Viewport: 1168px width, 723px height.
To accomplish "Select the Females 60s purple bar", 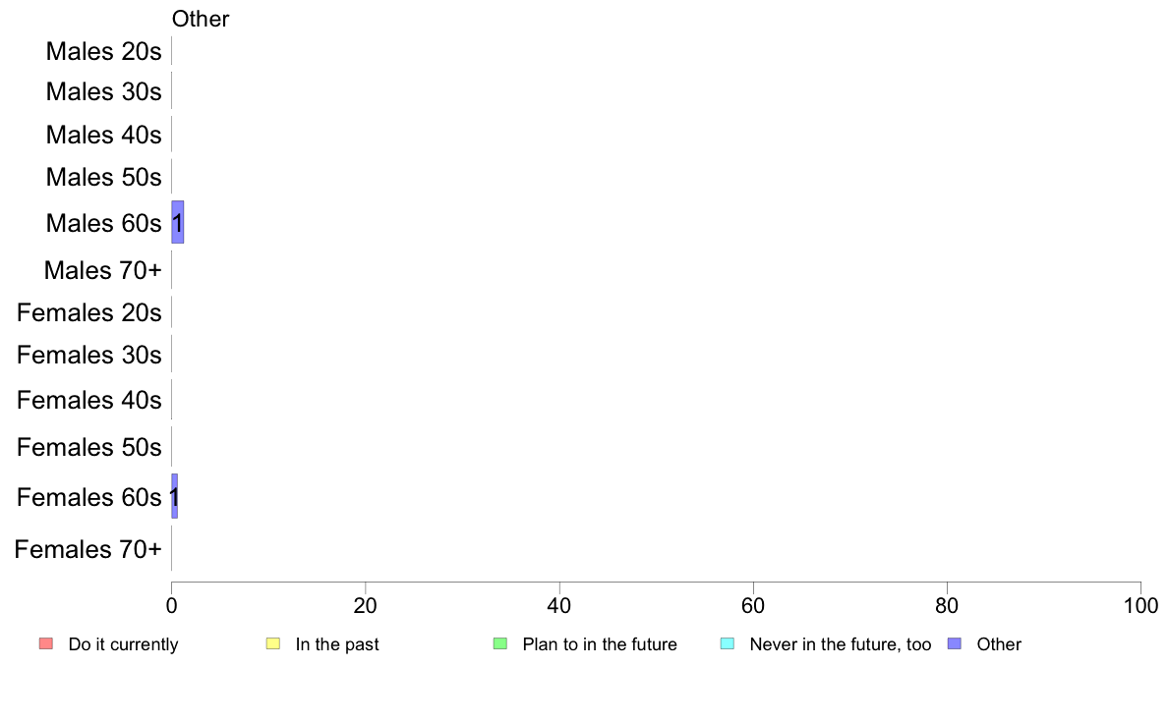I will 174,496.
